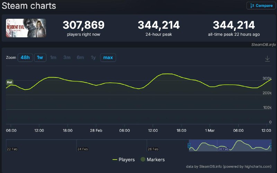Download chart data via the download icon
The width and height of the screenshot is (277, 173).
pos(267,59)
